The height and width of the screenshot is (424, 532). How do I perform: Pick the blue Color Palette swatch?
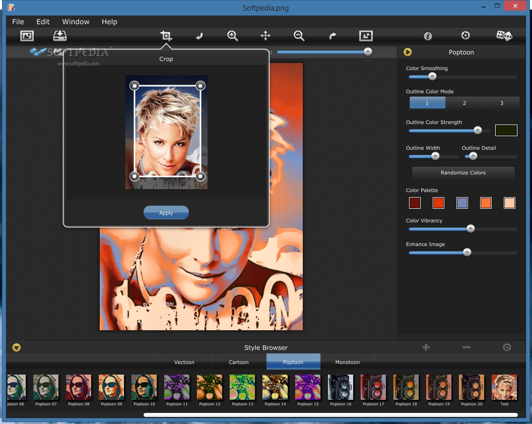[462, 203]
